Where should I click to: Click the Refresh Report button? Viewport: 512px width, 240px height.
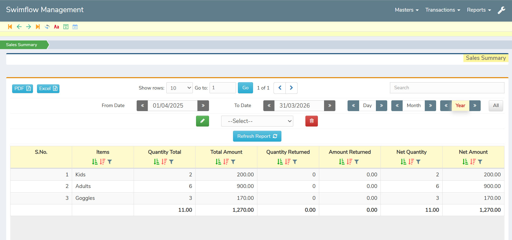[257, 136]
